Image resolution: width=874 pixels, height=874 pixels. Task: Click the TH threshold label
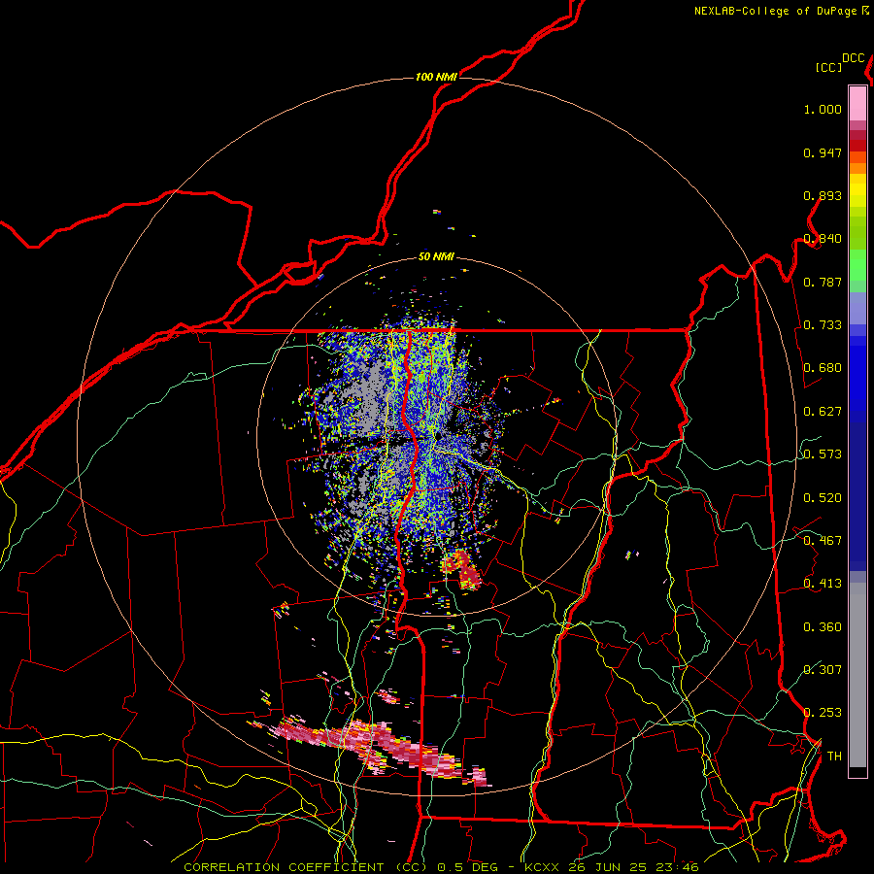coord(834,756)
